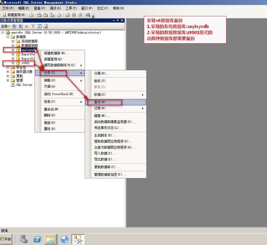Click the Database Engine Query icon in toolbar
This screenshot has height=245, width=267.
[31, 15]
